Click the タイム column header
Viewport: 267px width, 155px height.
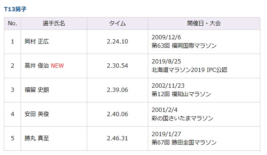point(117,24)
